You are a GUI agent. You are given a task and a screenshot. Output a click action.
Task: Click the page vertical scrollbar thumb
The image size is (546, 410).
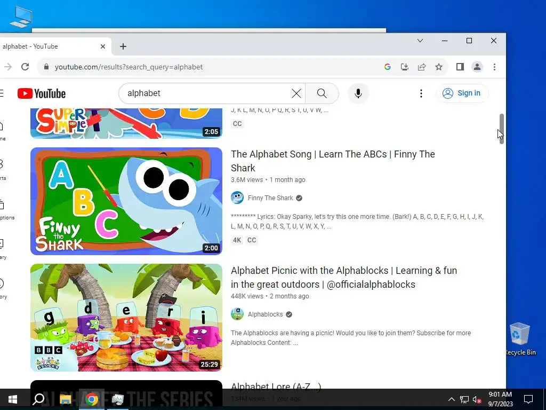point(501,129)
